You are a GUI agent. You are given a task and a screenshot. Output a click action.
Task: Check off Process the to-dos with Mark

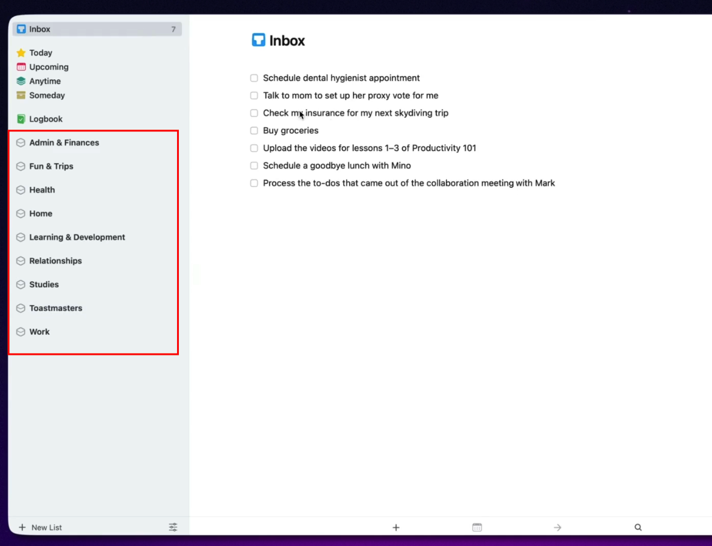pos(254,183)
